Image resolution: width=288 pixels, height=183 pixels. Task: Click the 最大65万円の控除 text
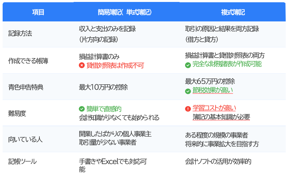tap(210, 81)
